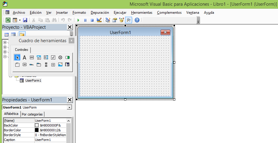Toggle Design Mode icon

[x=99, y=20]
